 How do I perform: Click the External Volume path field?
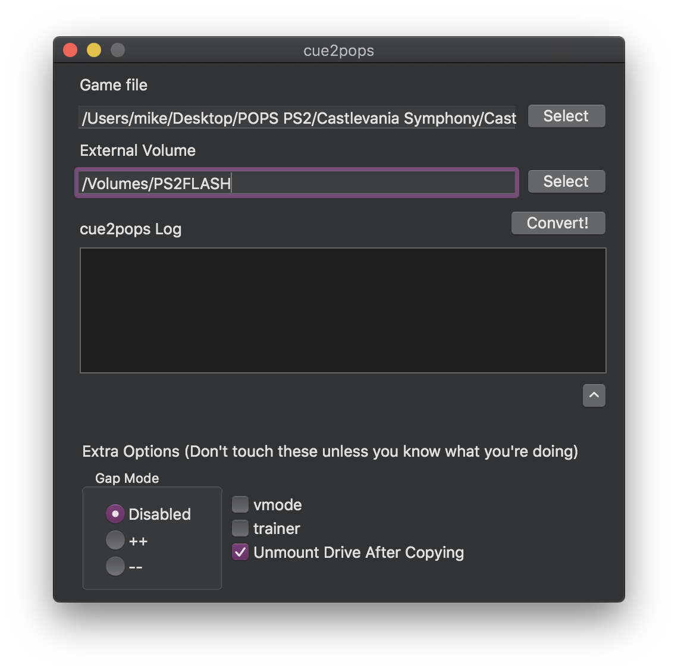click(x=297, y=183)
